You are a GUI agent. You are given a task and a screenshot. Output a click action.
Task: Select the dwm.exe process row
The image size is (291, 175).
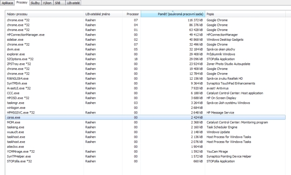click(13, 49)
